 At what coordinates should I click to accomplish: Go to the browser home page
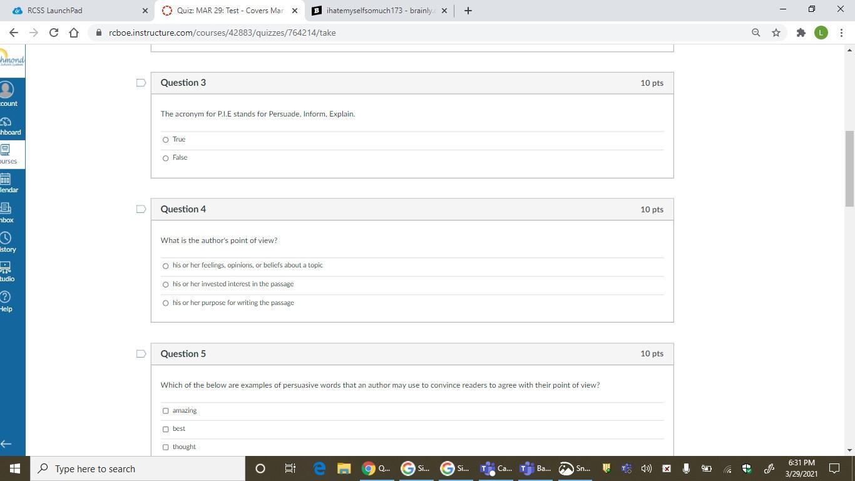[x=74, y=33]
